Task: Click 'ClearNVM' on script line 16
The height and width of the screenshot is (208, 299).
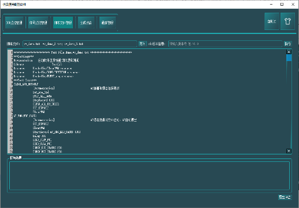Action: pos(39,112)
